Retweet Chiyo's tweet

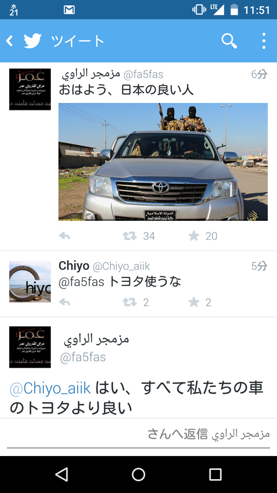coord(129,302)
